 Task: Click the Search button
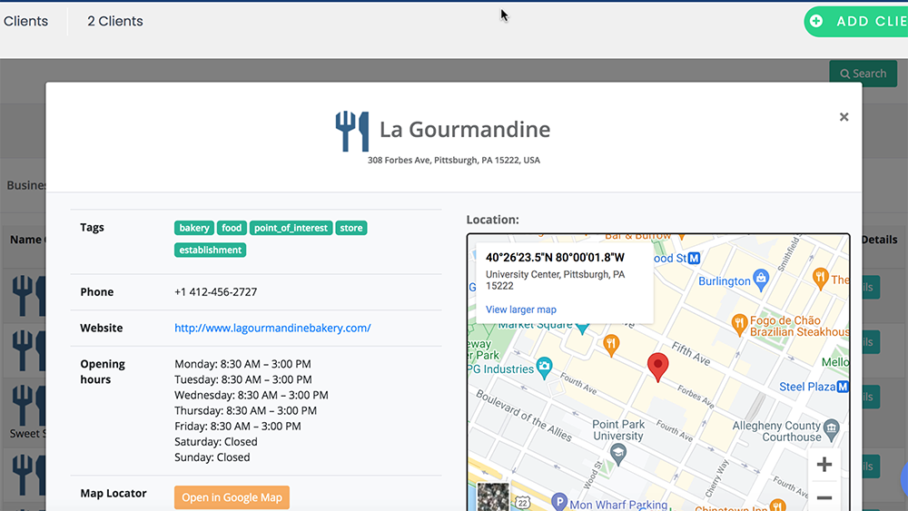863,74
